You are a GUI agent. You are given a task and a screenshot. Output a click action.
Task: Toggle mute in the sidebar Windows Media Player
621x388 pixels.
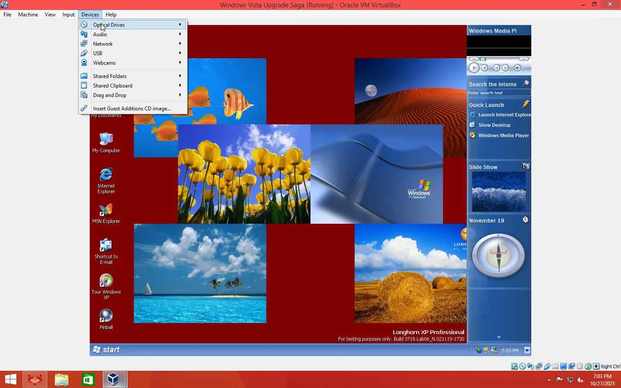coord(518,68)
